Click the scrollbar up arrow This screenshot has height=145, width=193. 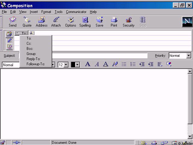190,72
